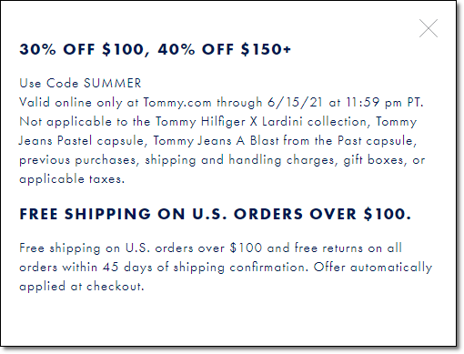
Task: Click the 'previous purchases' exclusion text
Action: click(x=77, y=160)
